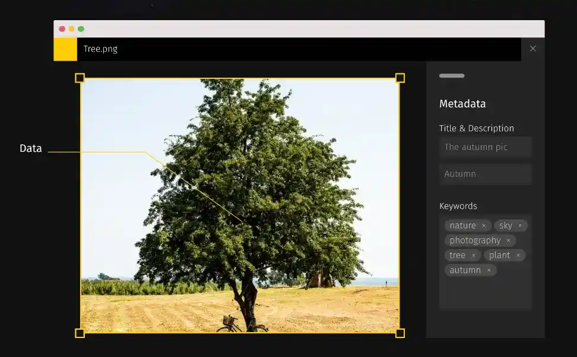The image size is (577, 357).
Task: Select the photography keyword label
Action: [x=475, y=240]
